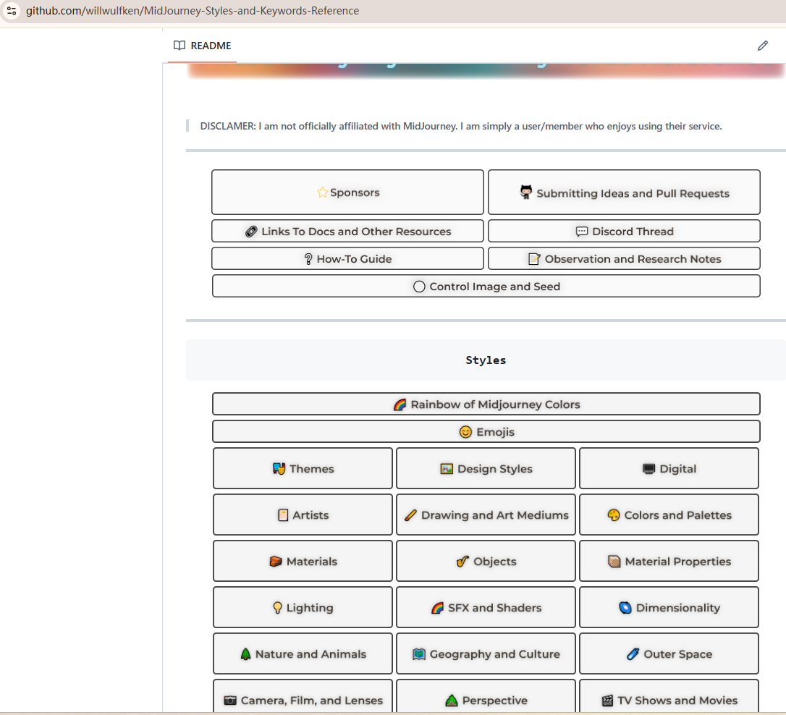Click the pencil icon to edit README
Screen dimensions: 786x715
[762, 46]
